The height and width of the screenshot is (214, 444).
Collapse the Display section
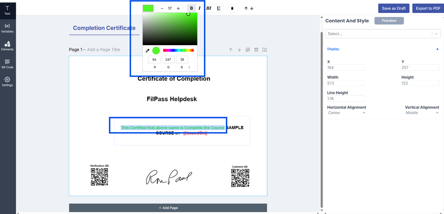coord(437,49)
